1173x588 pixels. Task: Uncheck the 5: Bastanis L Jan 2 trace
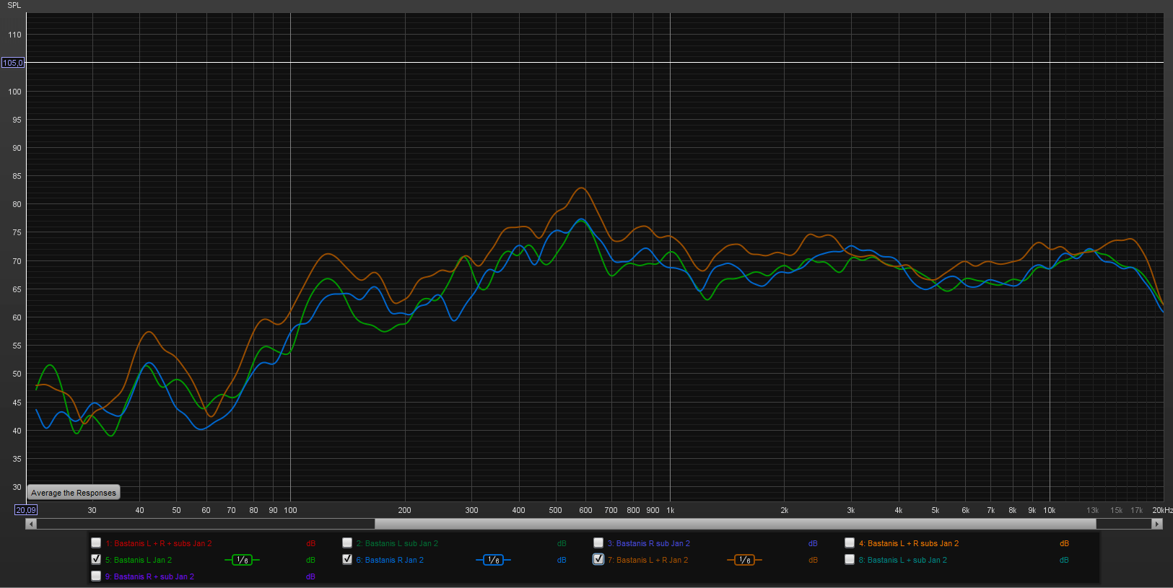96,559
